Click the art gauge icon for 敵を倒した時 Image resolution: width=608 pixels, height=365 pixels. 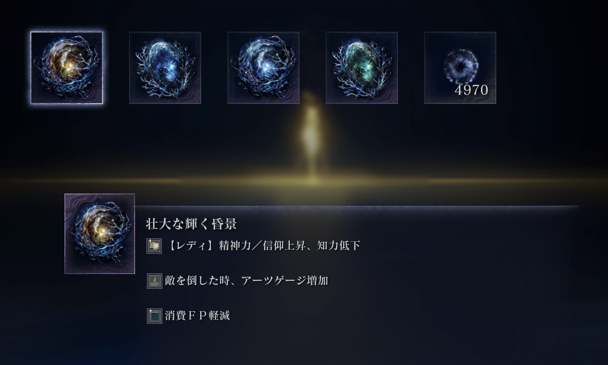tap(154, 281)
